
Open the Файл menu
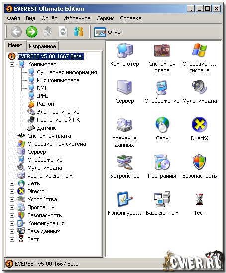[x=13, y=18]
